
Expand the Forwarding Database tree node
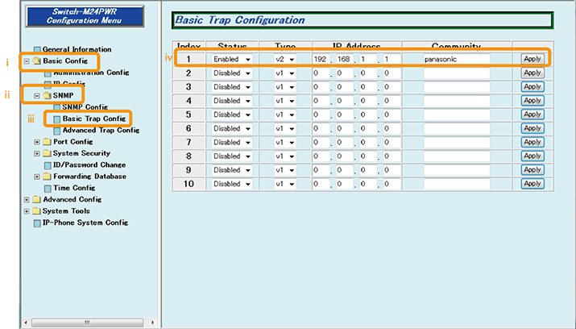coord(37,177)
